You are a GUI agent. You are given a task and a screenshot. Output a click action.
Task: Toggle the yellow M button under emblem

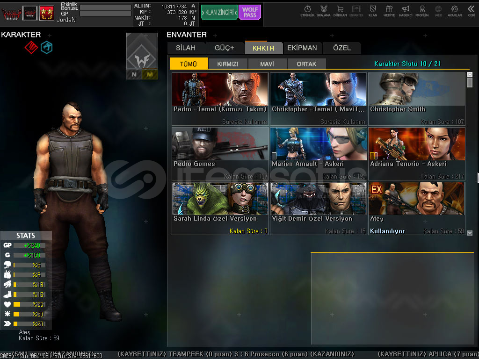pos(150,74)
